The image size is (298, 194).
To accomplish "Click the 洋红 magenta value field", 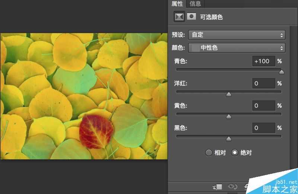I will click(x=263, y=83).
